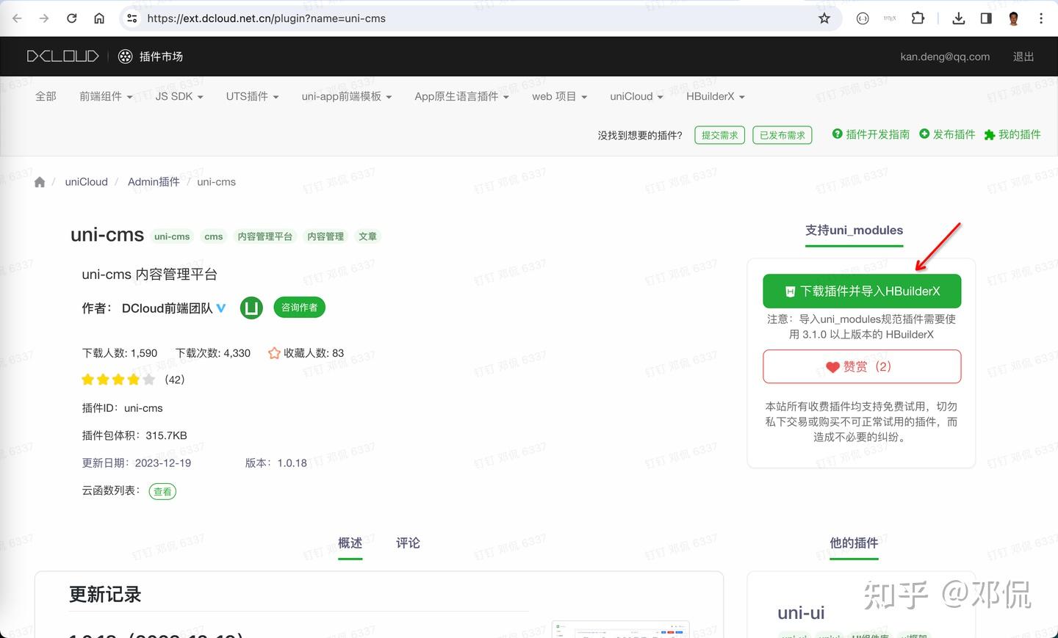Click 下载插件并导入HBuilderX button
Image resolution: width=1058 pixels, height=638 pixels.
click(862, 291)
